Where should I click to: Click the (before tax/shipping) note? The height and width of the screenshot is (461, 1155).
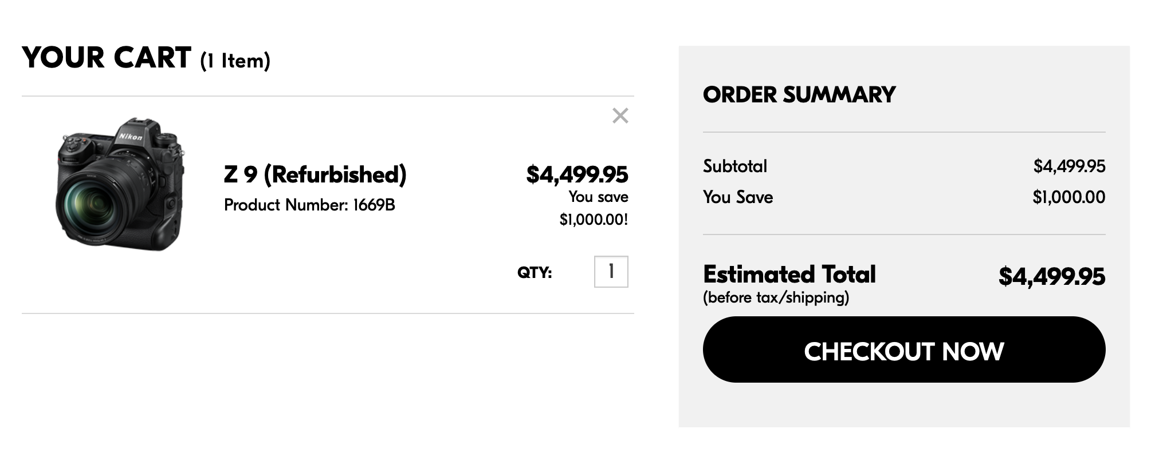click(776, 297)
